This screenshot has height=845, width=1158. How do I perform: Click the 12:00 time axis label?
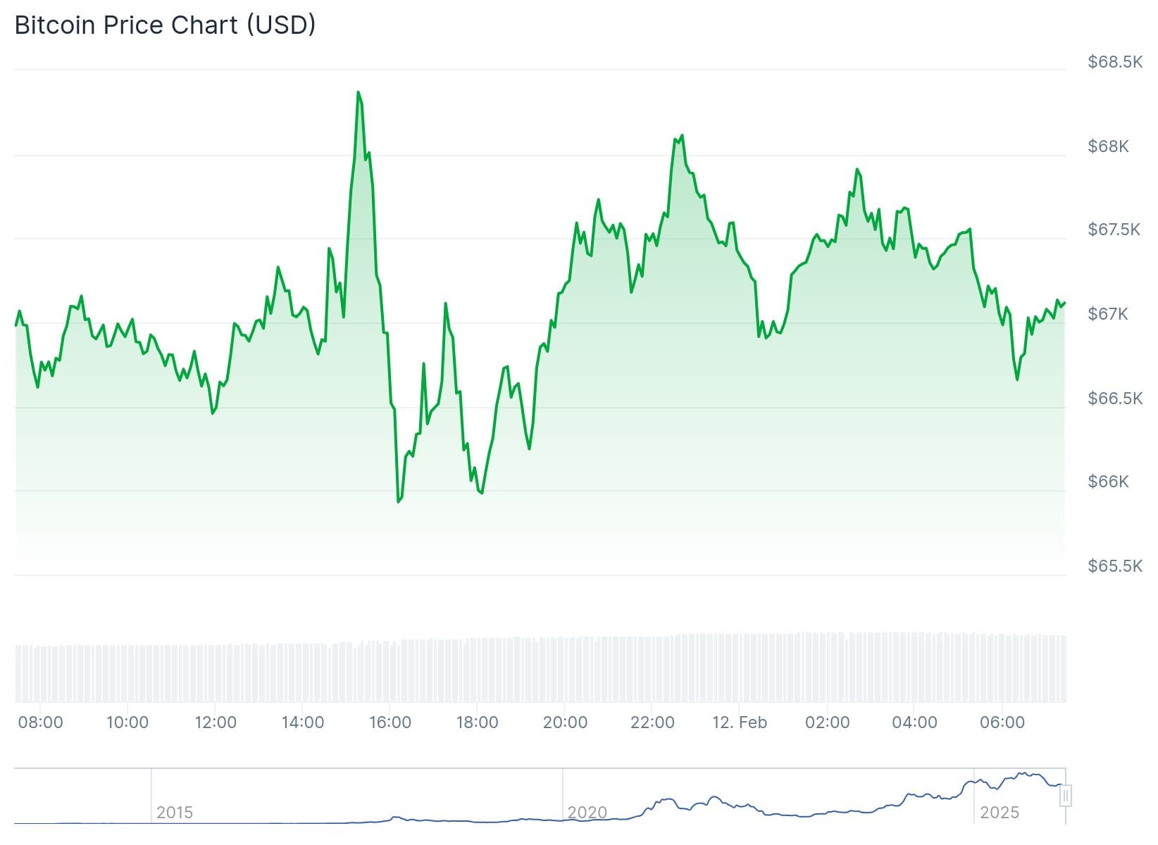pyautogui.click(x=215, y=722)
